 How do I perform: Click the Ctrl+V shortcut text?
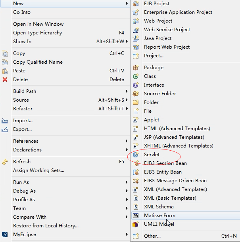coord(117,71)
